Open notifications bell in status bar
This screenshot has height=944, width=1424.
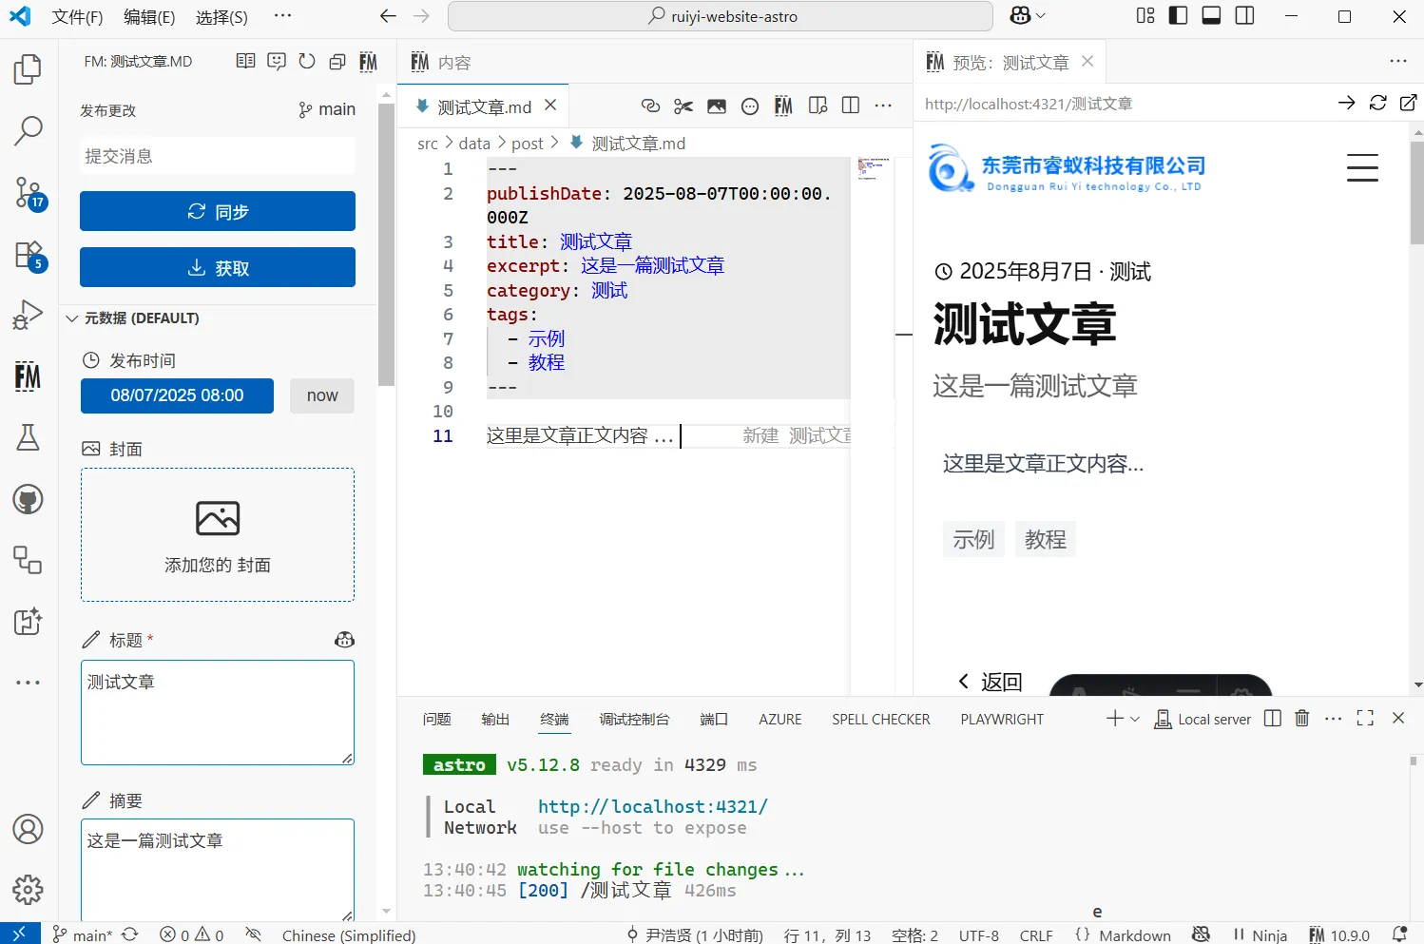(1399, 934)
